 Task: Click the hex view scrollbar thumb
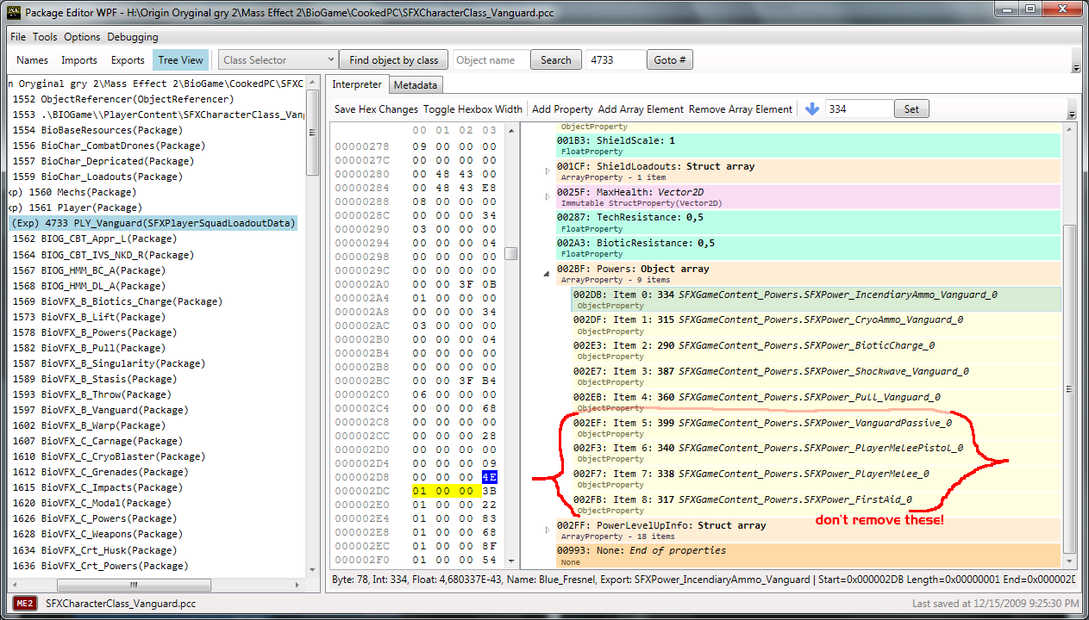510,253
